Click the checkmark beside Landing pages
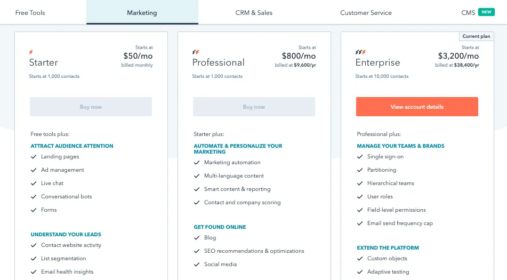The image size is (507, 280). (x=34, y=156)
